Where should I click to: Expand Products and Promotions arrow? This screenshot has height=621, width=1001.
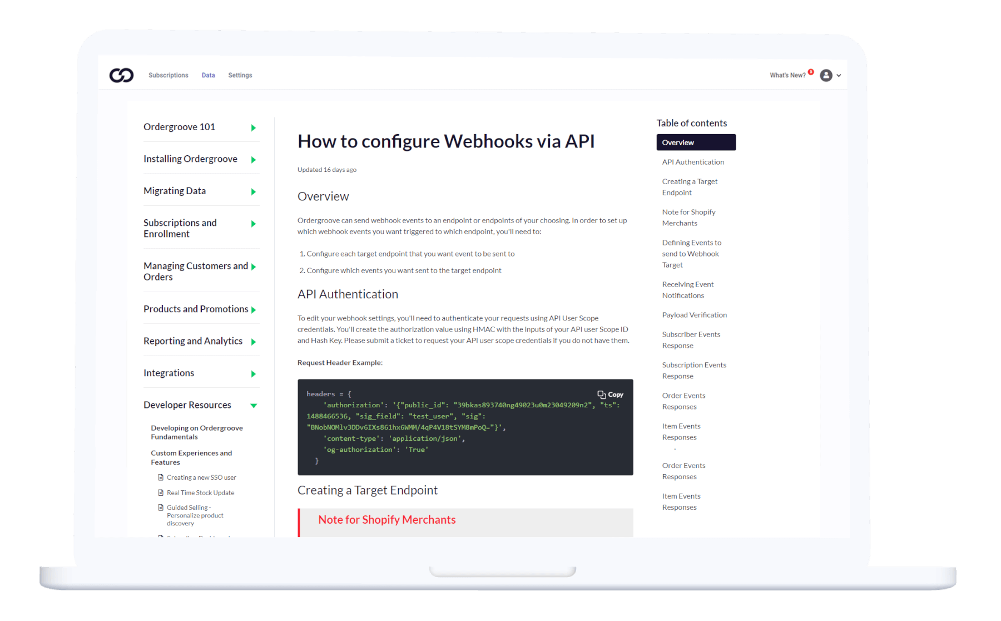tap(254, 310)
